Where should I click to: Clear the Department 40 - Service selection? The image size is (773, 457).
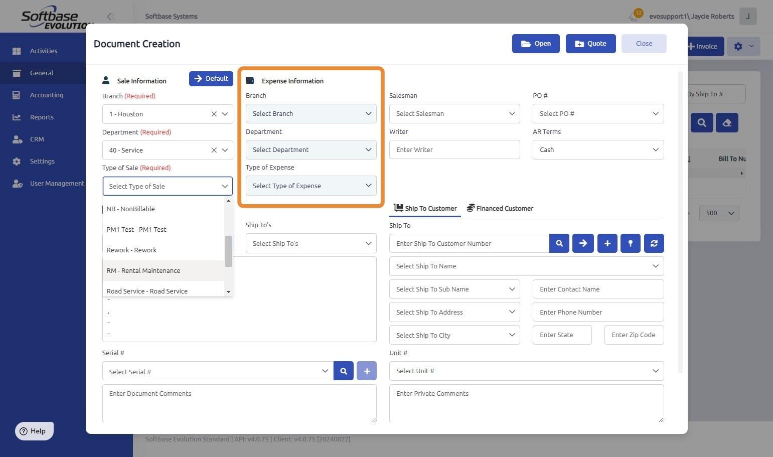pyautogui.click(x=214, y=150)
